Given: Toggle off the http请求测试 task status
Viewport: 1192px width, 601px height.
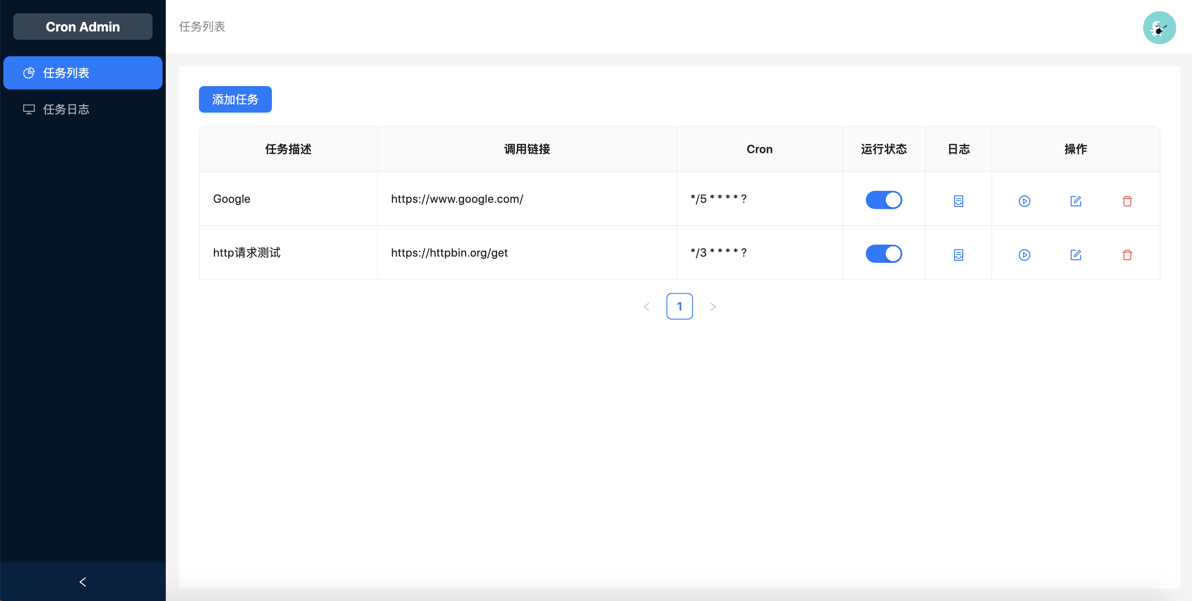Looking at the screenshot, I should [883, 253].
